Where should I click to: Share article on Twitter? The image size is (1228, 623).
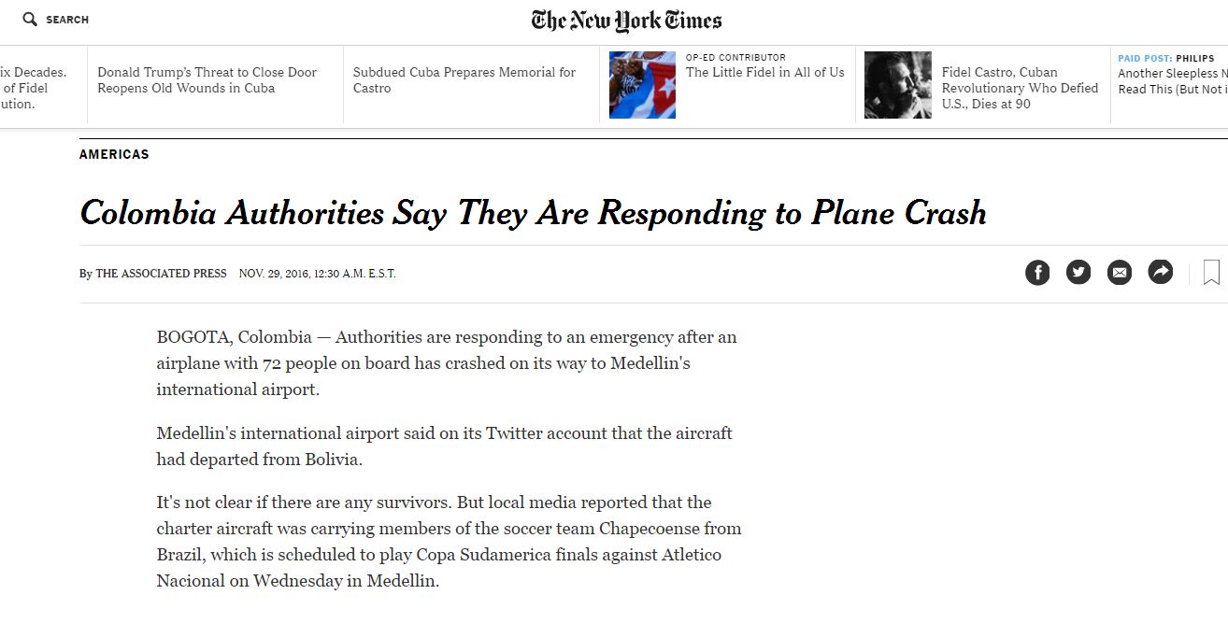pyautogui.click(x=1078, y=273)
